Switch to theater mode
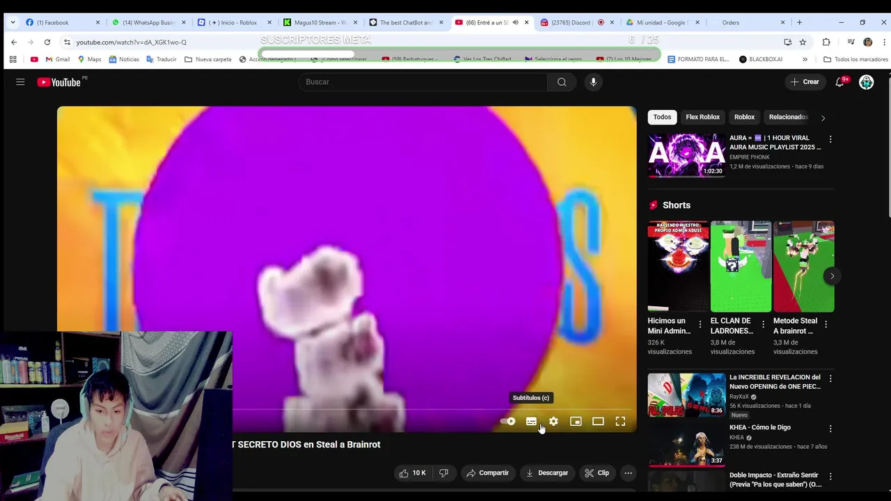Viewport: 891px width, 501px height. coord(598,421)
